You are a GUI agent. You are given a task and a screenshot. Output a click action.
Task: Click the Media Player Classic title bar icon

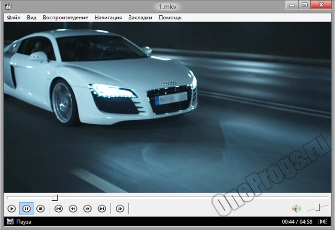coord(9,6)
